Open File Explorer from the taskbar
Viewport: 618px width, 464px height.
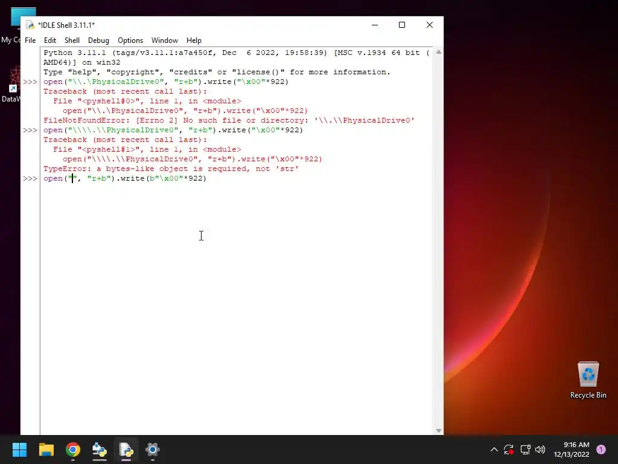(46, 449)
